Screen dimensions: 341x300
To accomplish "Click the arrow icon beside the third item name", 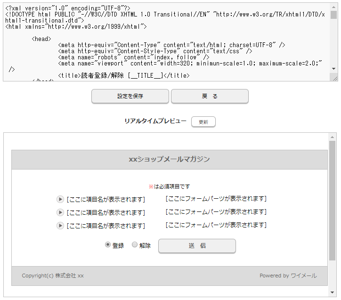I will tap(60, 226).
